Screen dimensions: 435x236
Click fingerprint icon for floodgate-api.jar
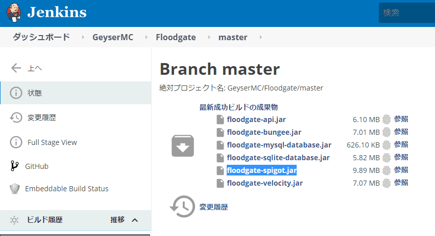click(386, 120)
